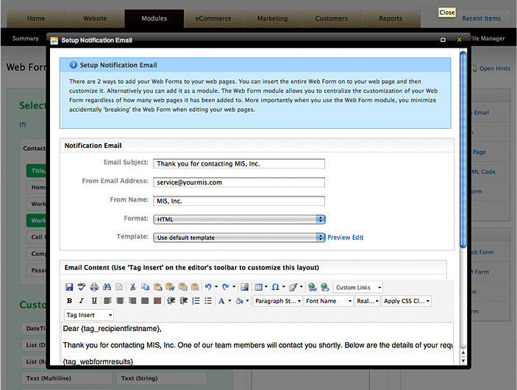517x390 pixels.
Task: Open the Hyperlink Manager globe icon
Action: click(313, 287)
